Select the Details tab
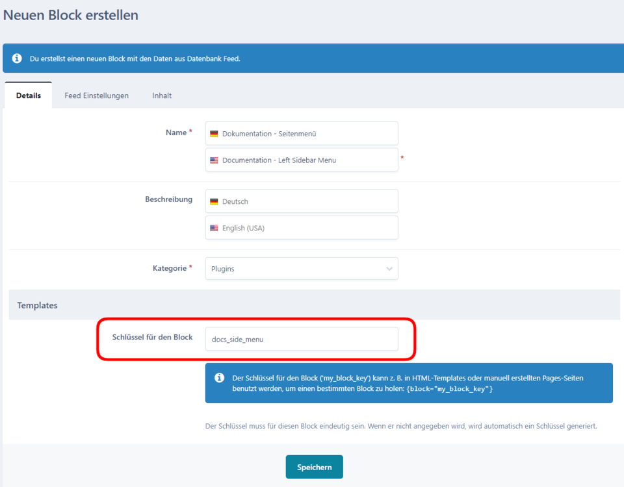Viewport: 624px width, 487px height. (28, 95)
